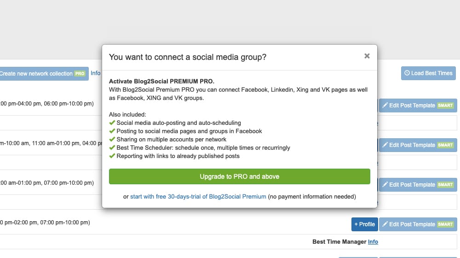Click the dialog title 'You want to connect a social media group?'

click(188, 57)
